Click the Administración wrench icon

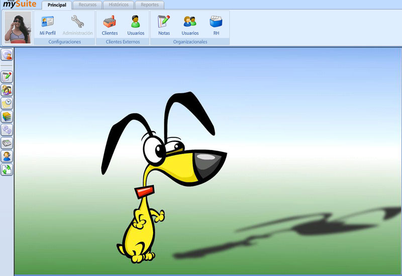77,25
